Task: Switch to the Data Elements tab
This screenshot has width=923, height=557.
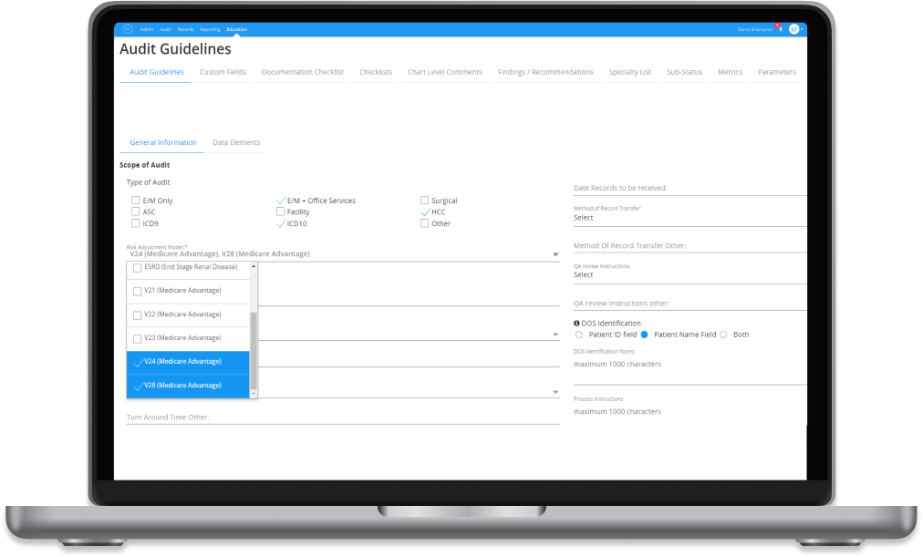Action: (x=237, y=142)
